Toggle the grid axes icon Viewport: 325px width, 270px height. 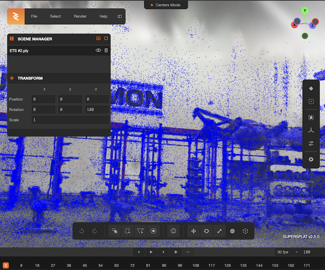pyautogui.click(x=311, y=131)
